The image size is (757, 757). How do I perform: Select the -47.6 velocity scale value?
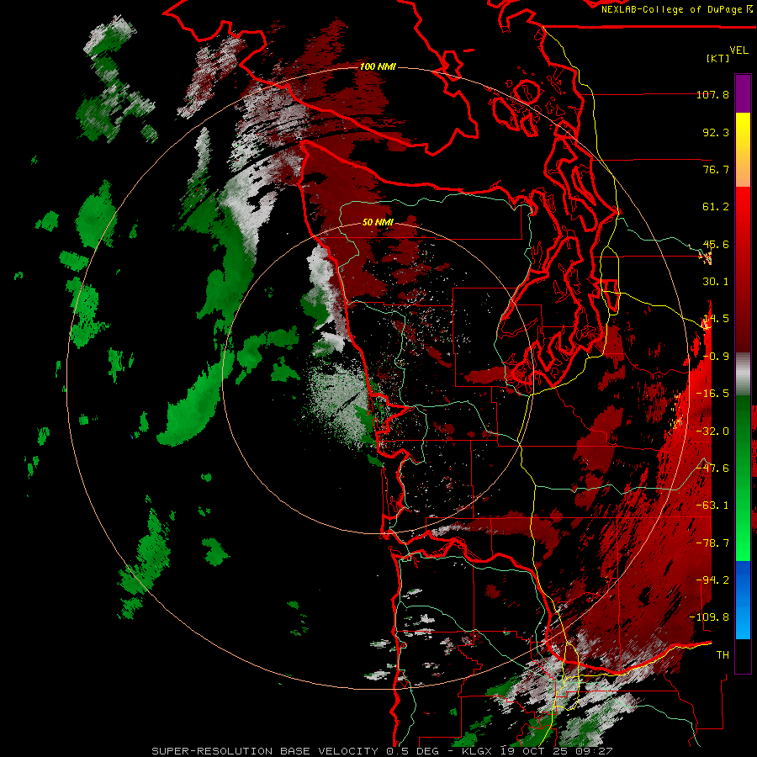click(712, 468)
